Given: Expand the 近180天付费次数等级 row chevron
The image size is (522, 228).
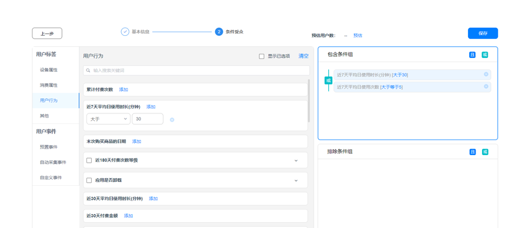Looking at the screenshot, I should (x=296, y=160).
